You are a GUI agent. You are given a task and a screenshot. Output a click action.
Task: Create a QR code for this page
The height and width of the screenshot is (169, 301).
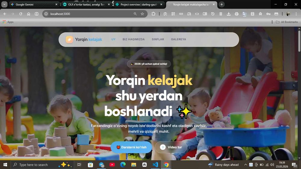tap(173, 14)
